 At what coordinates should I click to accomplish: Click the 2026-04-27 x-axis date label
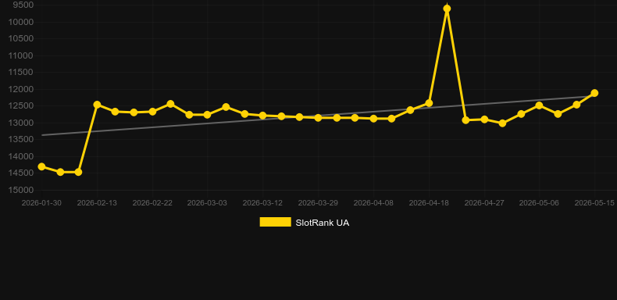(484, 203)
